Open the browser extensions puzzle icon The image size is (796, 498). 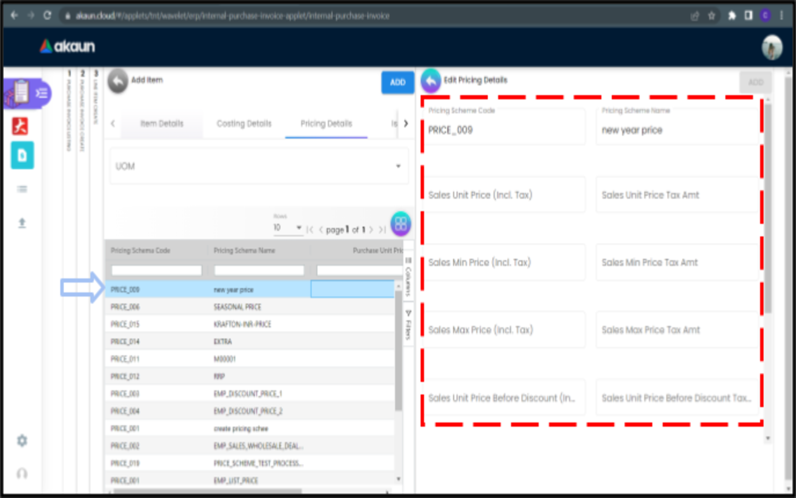[x=732, y=15]
